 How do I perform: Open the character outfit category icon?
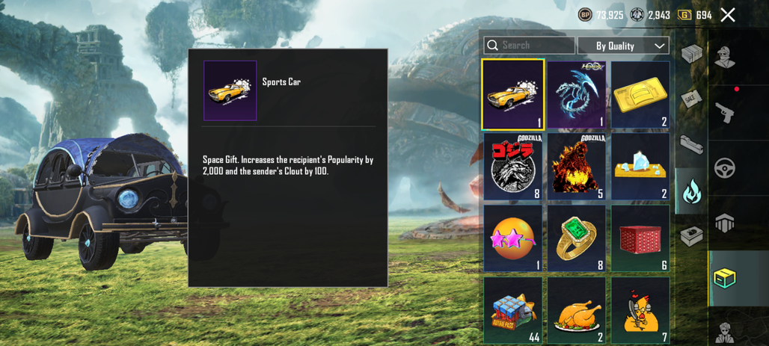point(724,58)
